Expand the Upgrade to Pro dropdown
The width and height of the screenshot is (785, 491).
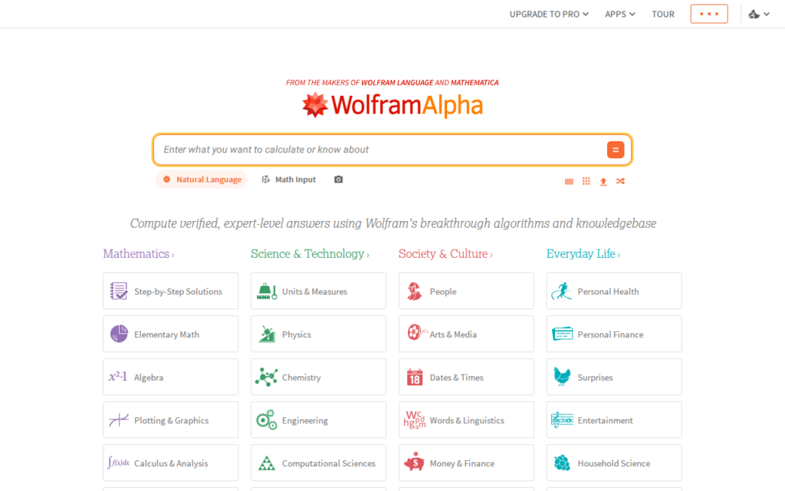click(x=549, y=14)
